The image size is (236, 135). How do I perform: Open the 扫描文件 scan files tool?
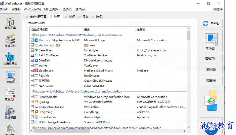pyautogui.click(x=10, y=41)
